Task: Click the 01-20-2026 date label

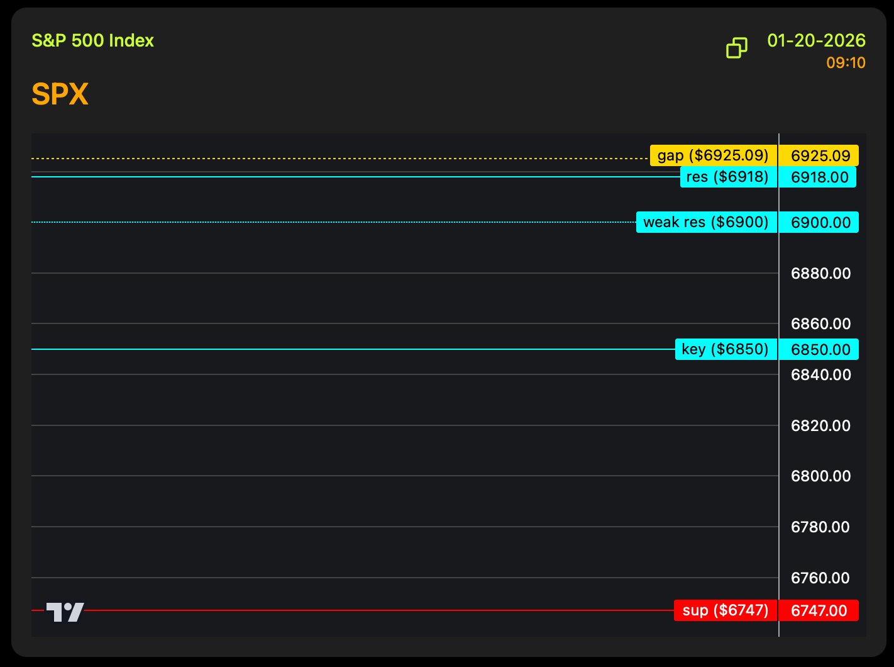Action: pos(816,41)
